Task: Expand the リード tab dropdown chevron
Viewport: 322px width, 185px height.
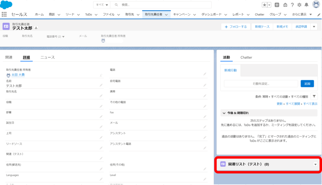Action: pyautogui.click(x=78, y=14)
